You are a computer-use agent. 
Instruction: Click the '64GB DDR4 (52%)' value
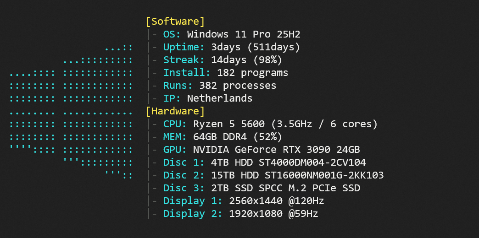pyautogui.click(x=238, y=137)
